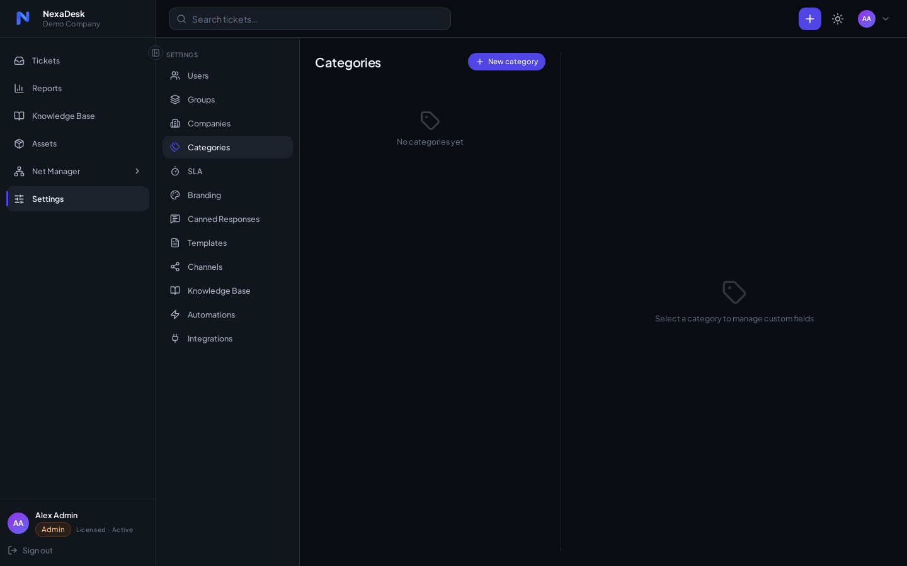Collapse the sidebar panel toggle icon
Image resolution: width=907 pixels, height=566 pixels.
click(156, 53)
